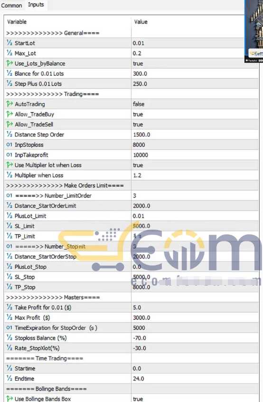Select the Stoploss Balance (%) value field
Viewport: 263px width, 402px height.
point(195,338)
